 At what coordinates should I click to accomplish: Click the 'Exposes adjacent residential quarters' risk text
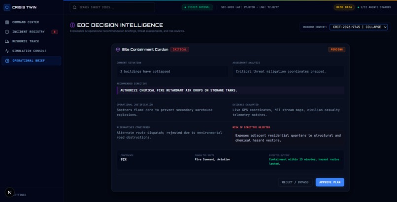click(x=288, y=138)
